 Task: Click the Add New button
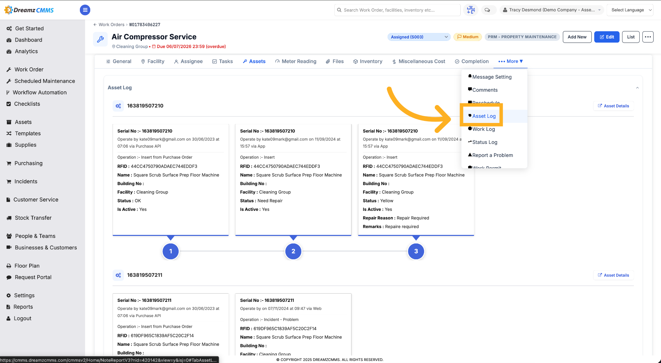577,37
